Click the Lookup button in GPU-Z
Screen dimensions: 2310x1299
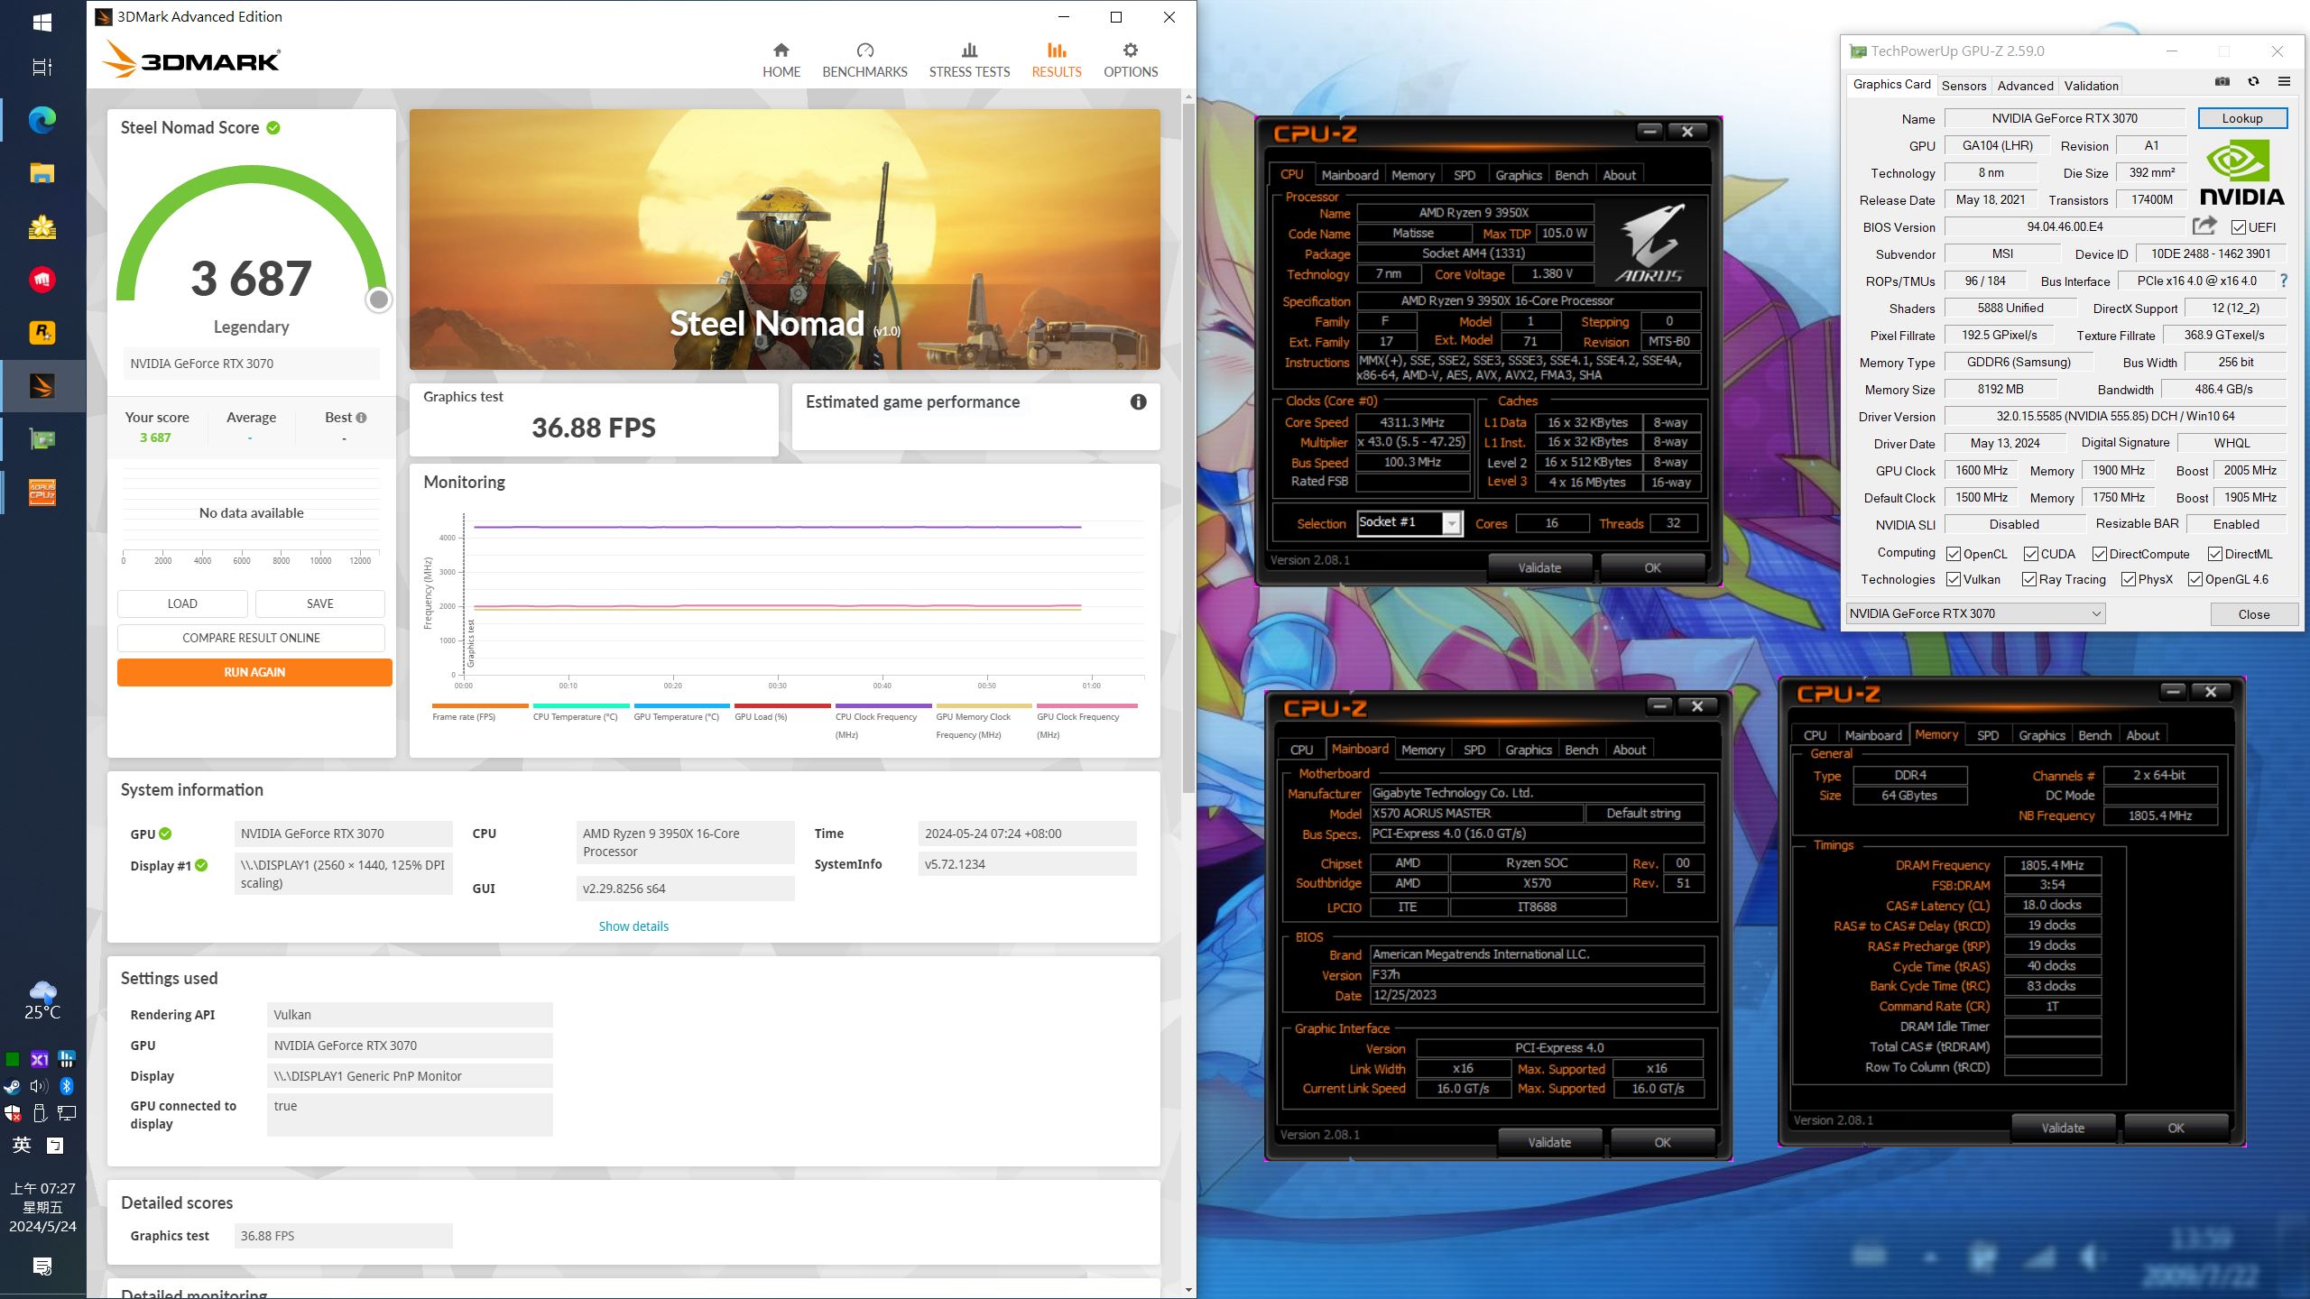tap(2242, 118)
